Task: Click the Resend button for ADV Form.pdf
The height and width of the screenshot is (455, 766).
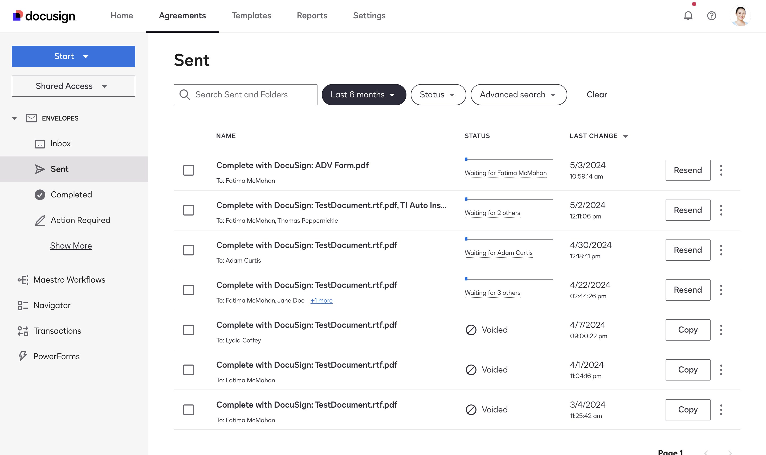Action: click(x=688, y=170)
